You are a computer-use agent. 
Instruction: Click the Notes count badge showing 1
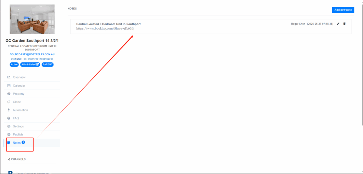point(23,142)
